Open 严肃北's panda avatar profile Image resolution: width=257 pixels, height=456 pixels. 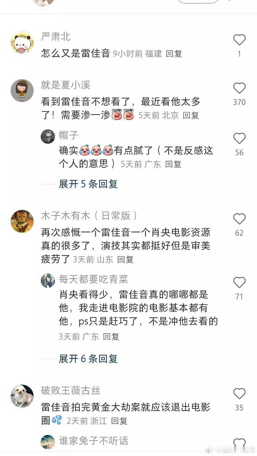[x=22, y=42]
